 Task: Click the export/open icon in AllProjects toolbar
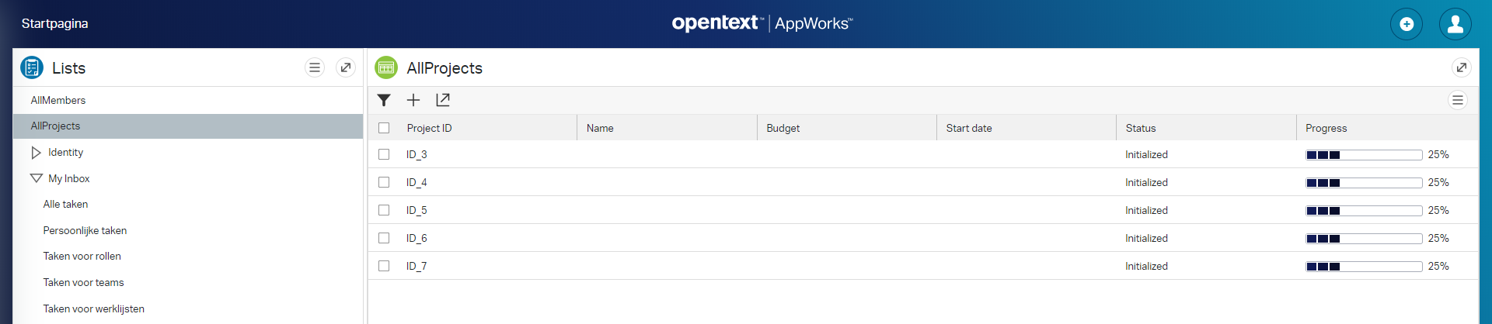click(x=443, y=100)
